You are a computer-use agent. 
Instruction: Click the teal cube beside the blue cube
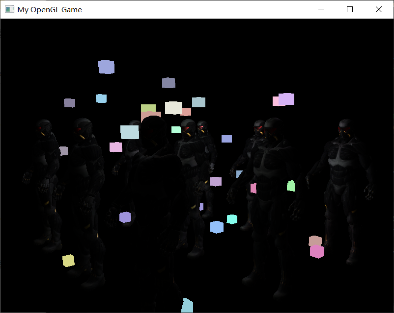pos(233,219)
